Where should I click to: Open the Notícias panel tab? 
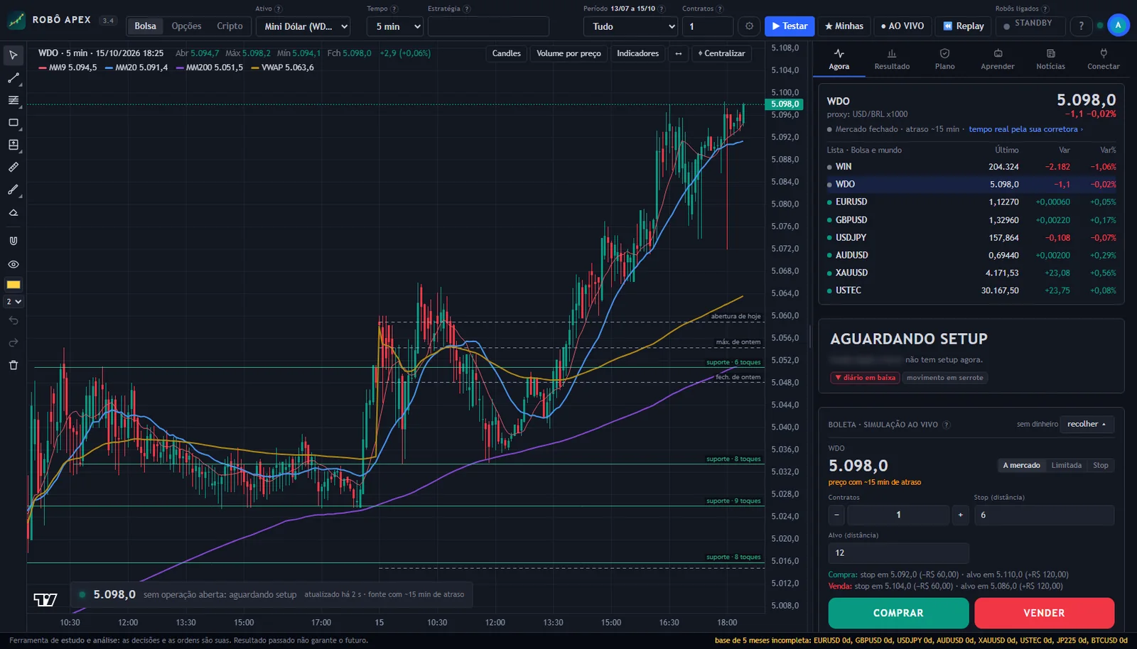(x=1050, y=60)
